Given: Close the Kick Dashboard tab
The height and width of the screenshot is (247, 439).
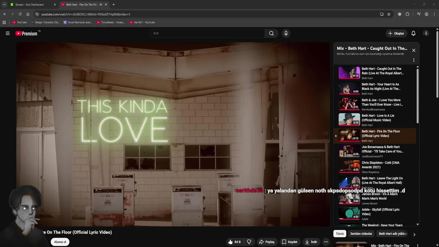Looking at the screenshot, I should 55,4.
